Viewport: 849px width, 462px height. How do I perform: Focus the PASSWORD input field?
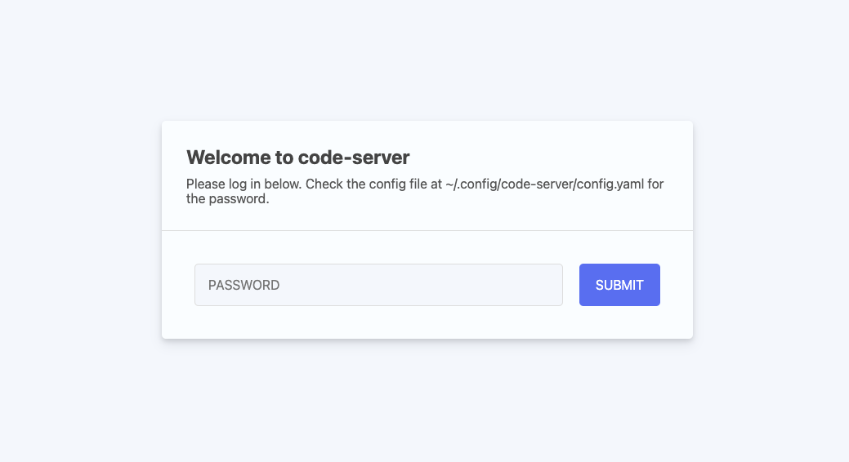point(378,285)
